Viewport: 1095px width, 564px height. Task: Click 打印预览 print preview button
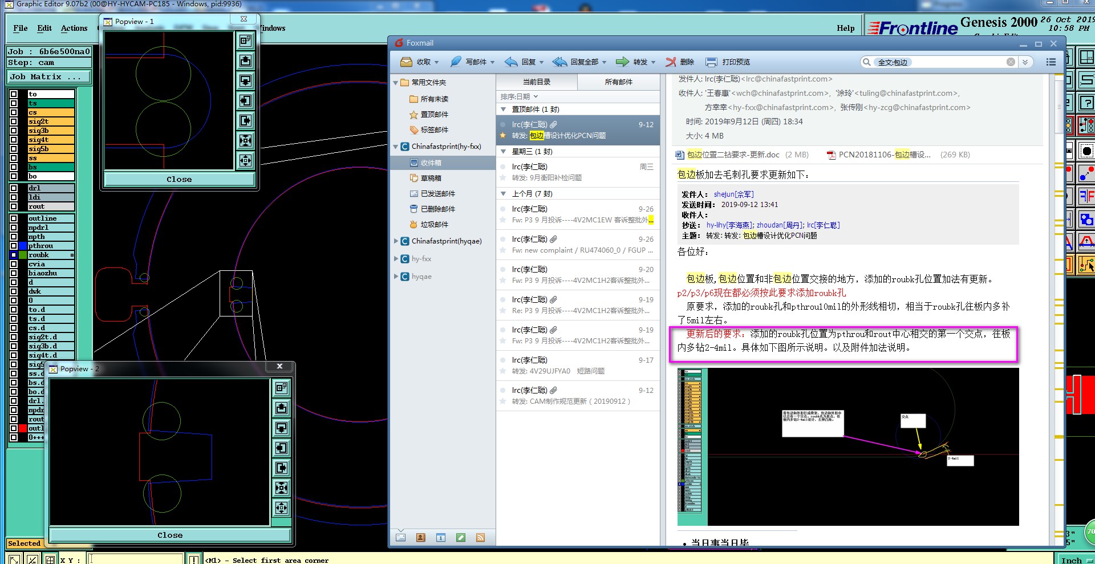click(728, 62)
